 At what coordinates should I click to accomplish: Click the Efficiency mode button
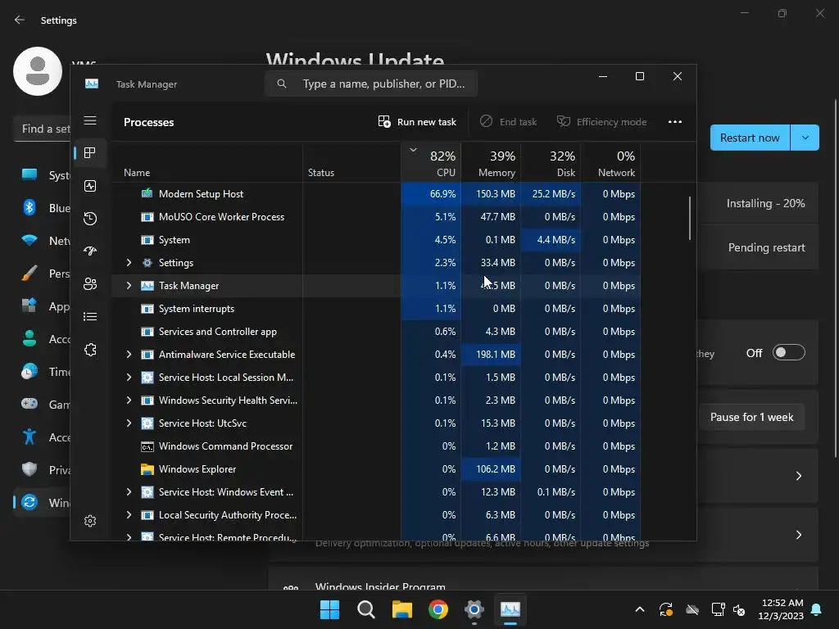pyautogui.click(x=602, y=122)
